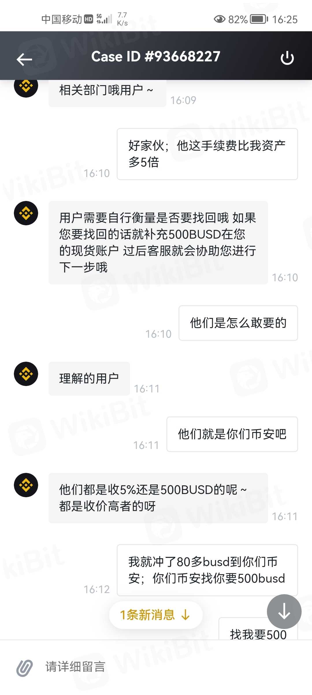
Task: Tap the round gray scroll-down arrow button
Action: (x=284, y=611)
